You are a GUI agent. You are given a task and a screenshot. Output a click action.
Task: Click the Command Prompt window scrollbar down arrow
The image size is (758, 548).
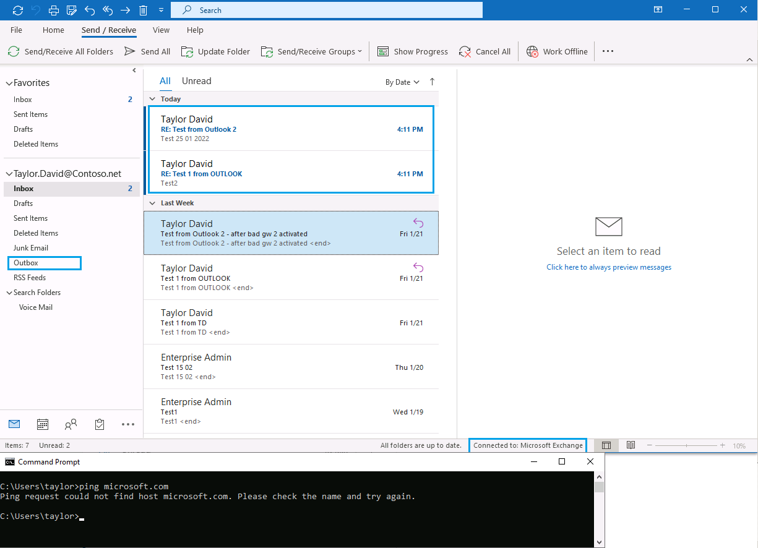pos(599,542)
